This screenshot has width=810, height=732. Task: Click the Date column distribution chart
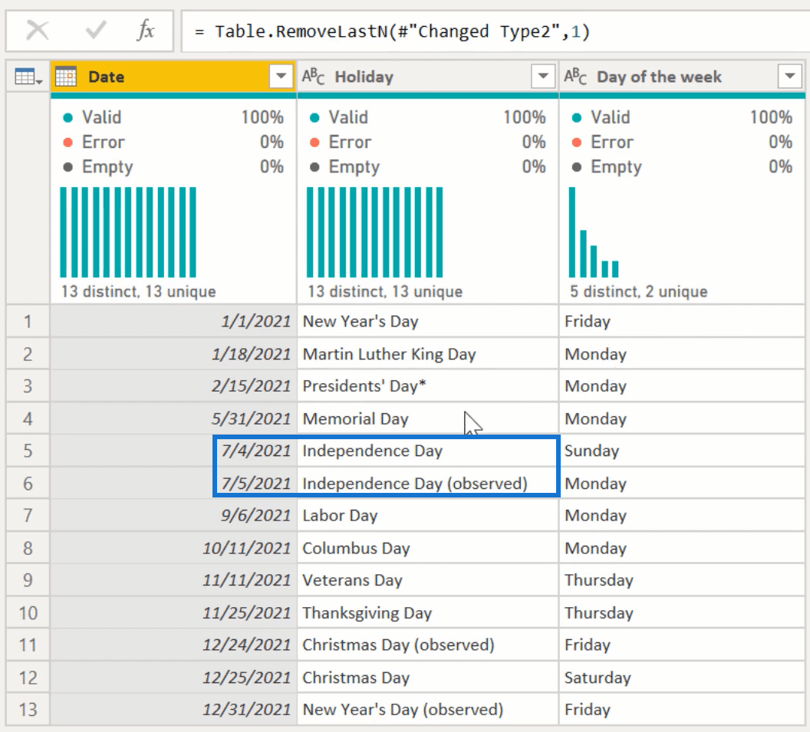pos(128,232)
